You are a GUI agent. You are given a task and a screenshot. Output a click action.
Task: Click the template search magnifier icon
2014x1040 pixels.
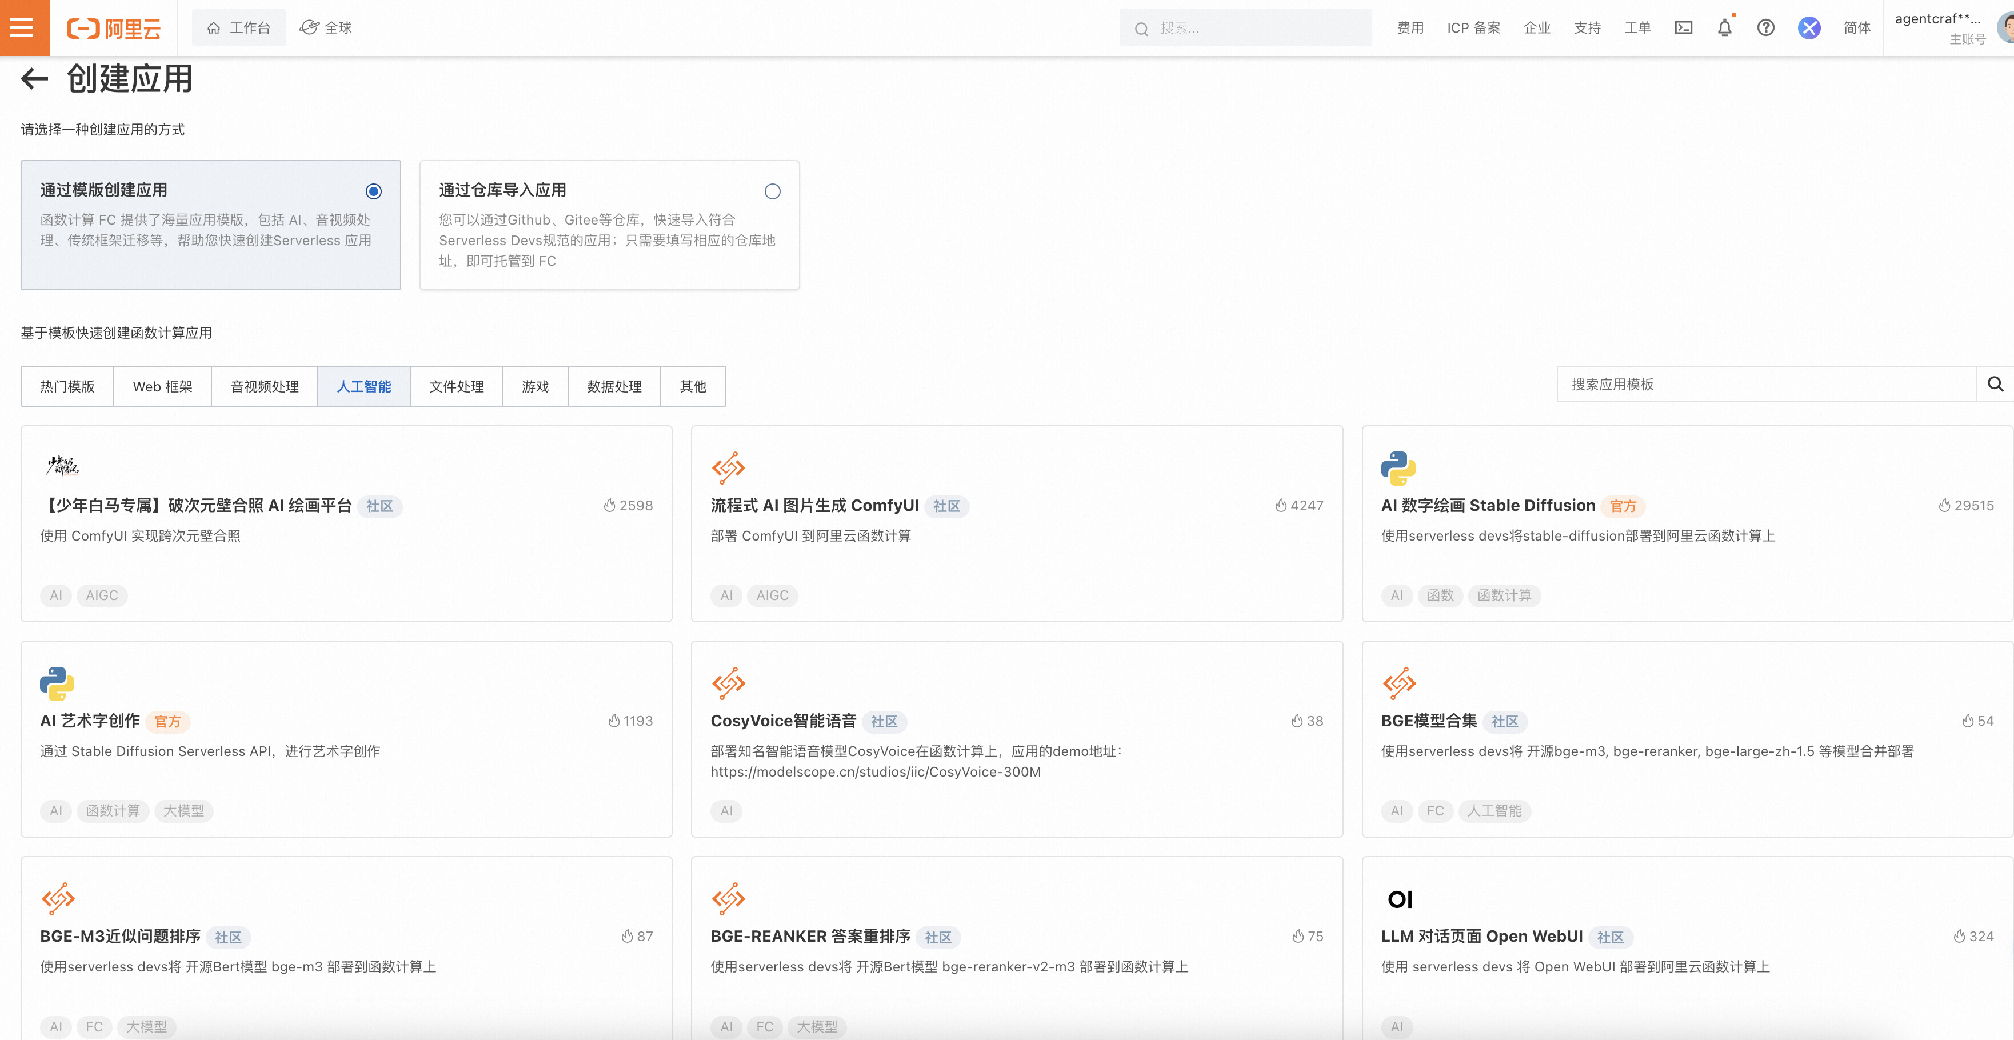[1996, 384]
